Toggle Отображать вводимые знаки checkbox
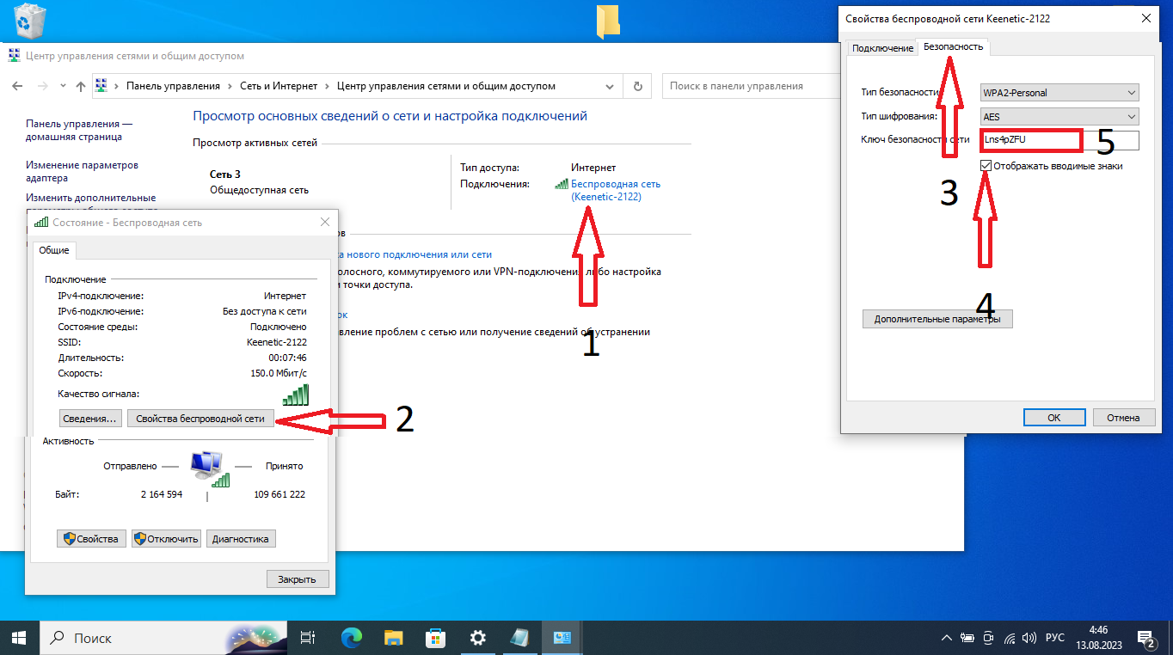1173x655 pixels. (986, 166)
